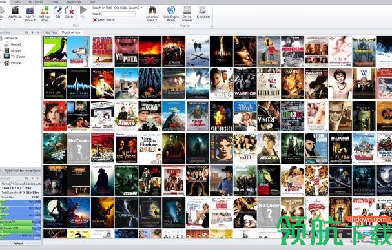Screen dimensions: 392x250
Task: Open Engines group dialog launcher
Action: (x=211, y=26)
